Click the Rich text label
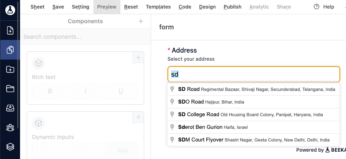The height and width of the screenshot is (159, 346). [x=44, y=77]
